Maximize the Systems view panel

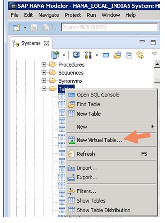click(x=153, y=42)
